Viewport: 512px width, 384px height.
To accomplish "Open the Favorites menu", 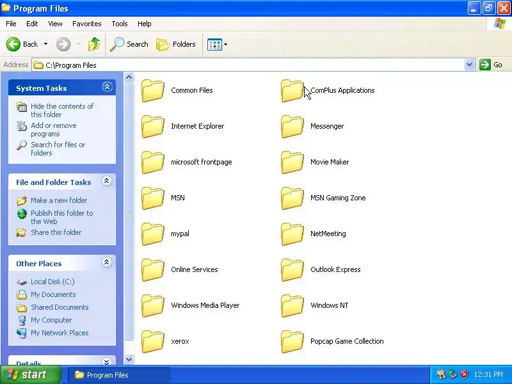I will (x=87, y=24).
